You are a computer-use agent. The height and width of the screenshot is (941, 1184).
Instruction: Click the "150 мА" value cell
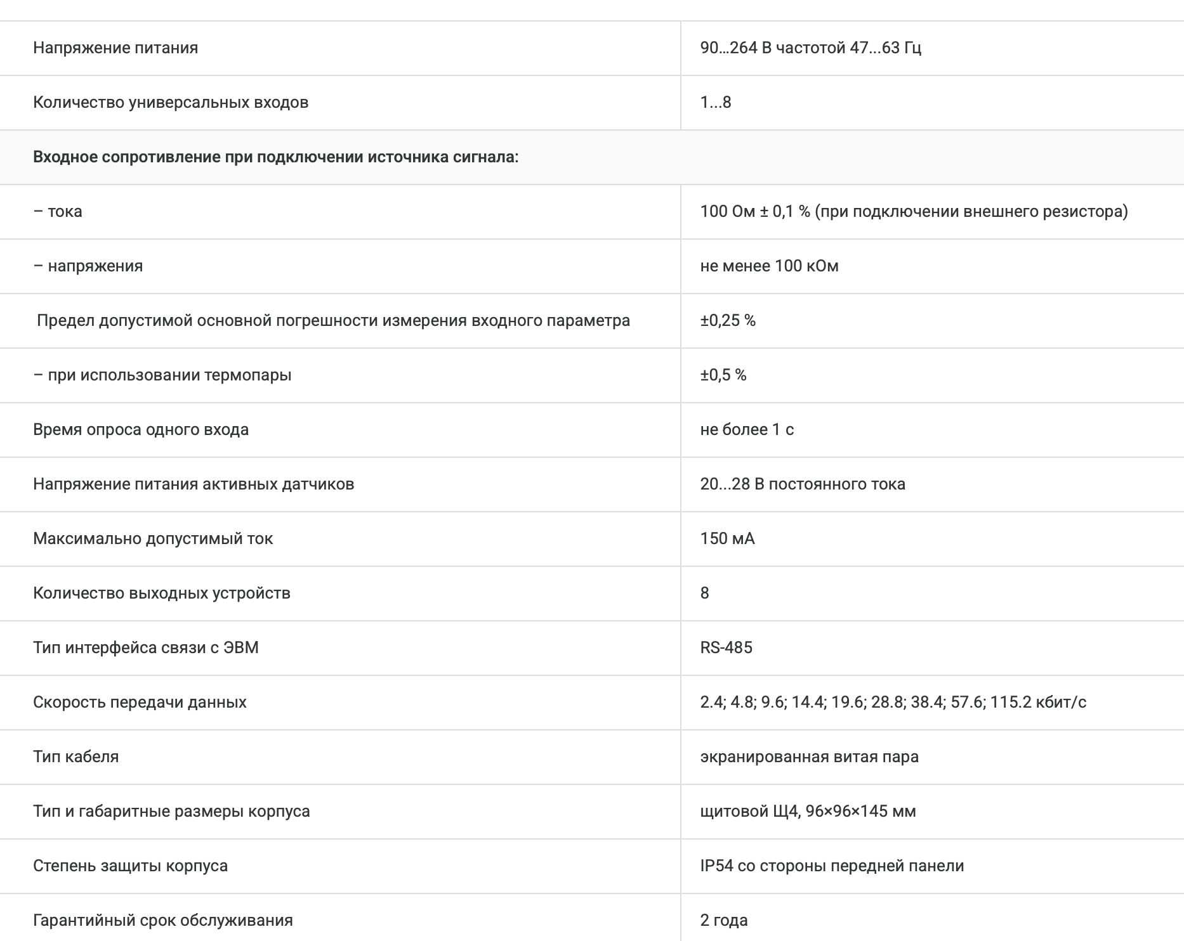[727, 539]
